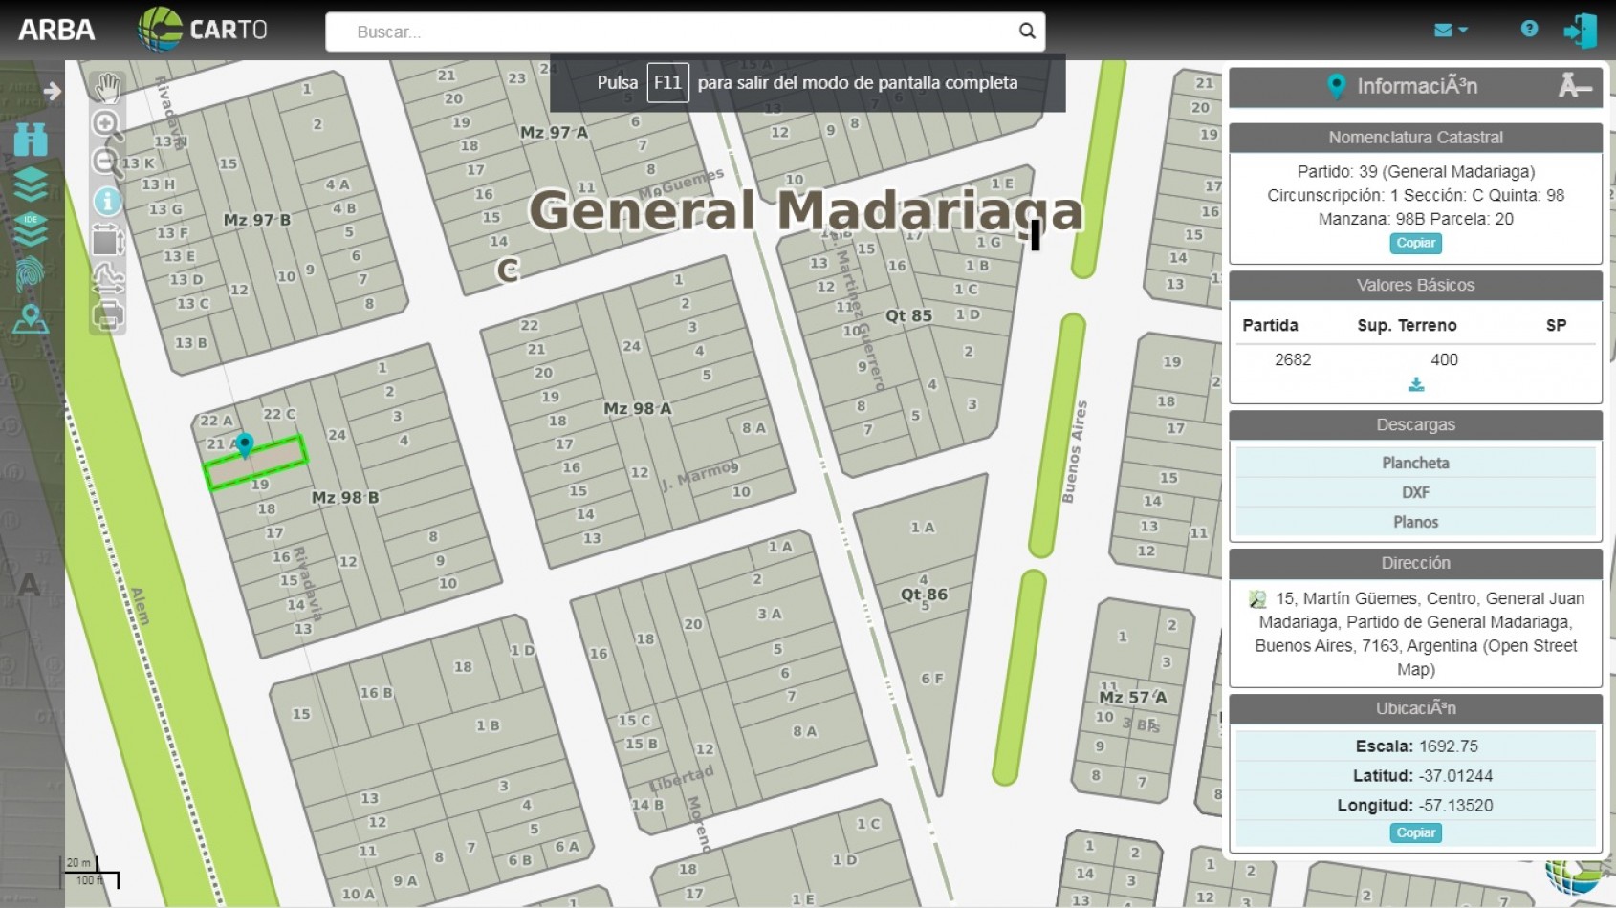Image resolution: width=1616 pixels, height=908 pixels.
Task: Toggle the layers panel
Action: 32,184
